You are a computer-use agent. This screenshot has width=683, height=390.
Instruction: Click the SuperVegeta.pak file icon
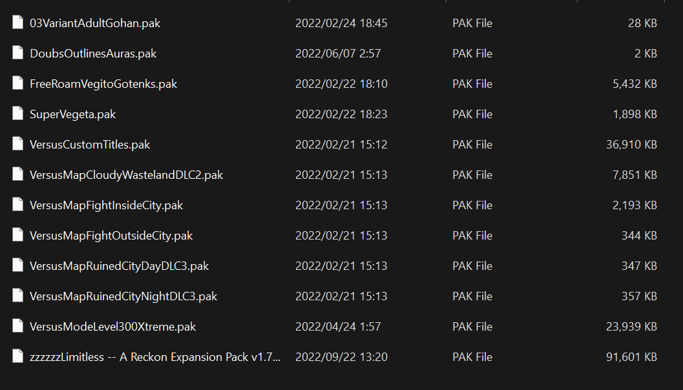pyautogui.click(x=17, y=114)
